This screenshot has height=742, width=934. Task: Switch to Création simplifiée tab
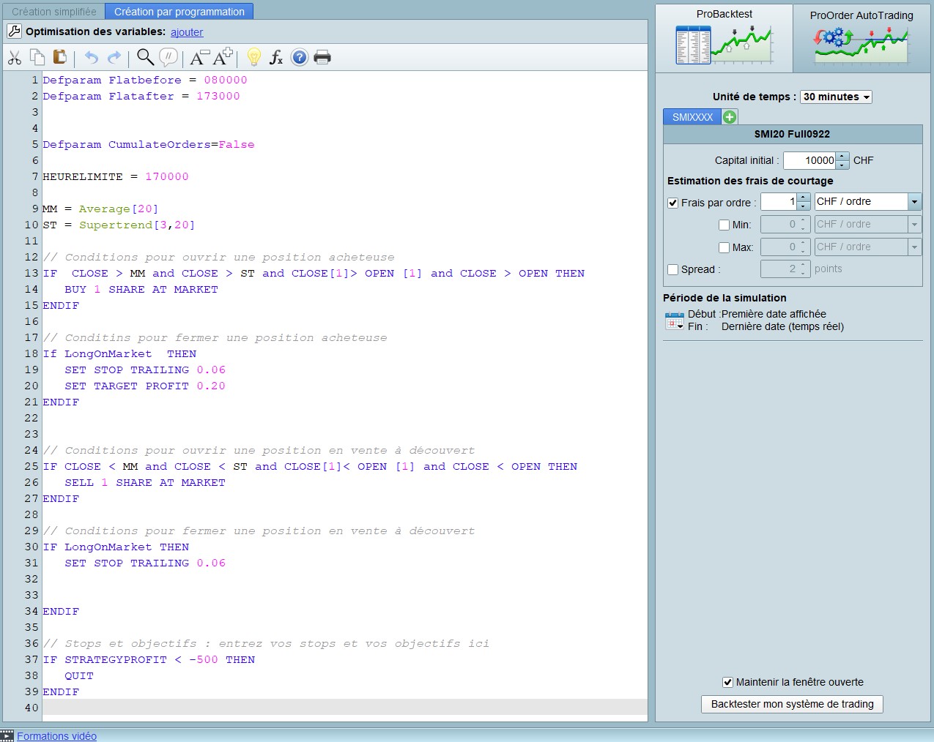(54, 12)
